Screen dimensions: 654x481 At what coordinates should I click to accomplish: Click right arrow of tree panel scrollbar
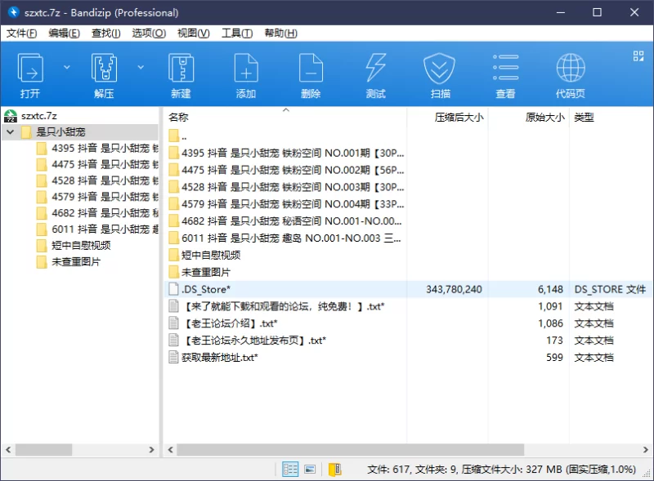[x=151, y=450]
